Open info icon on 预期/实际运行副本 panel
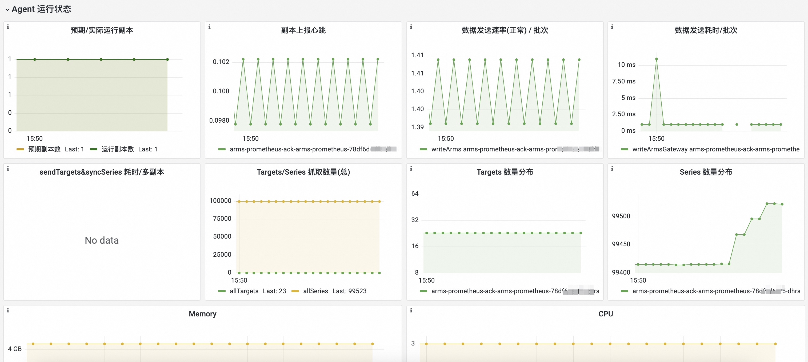 (8, 27)
